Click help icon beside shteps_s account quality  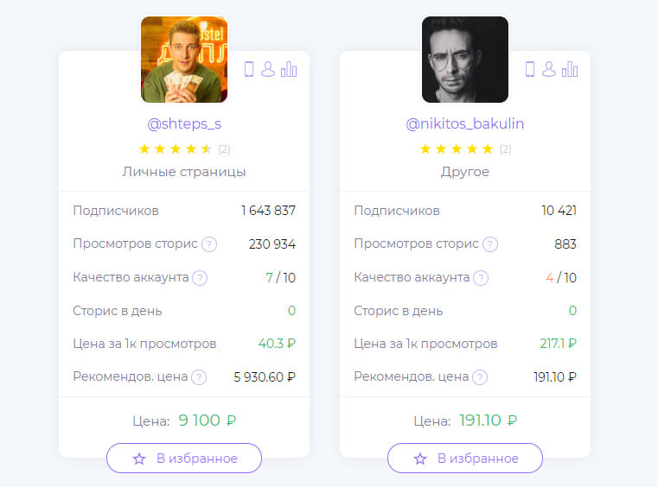[x=200, y=278]
